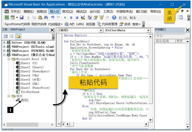192x132 pixels.
Task: Click the Paste clipboard icon
Action: click(x=40, y=18)
